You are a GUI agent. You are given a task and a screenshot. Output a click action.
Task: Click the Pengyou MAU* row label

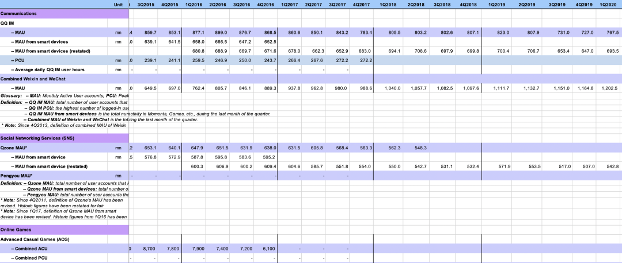(x=16, y=176)
